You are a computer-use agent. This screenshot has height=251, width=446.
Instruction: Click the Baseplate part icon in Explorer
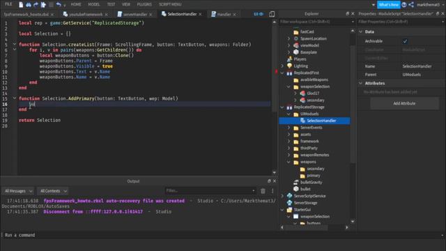296,52
